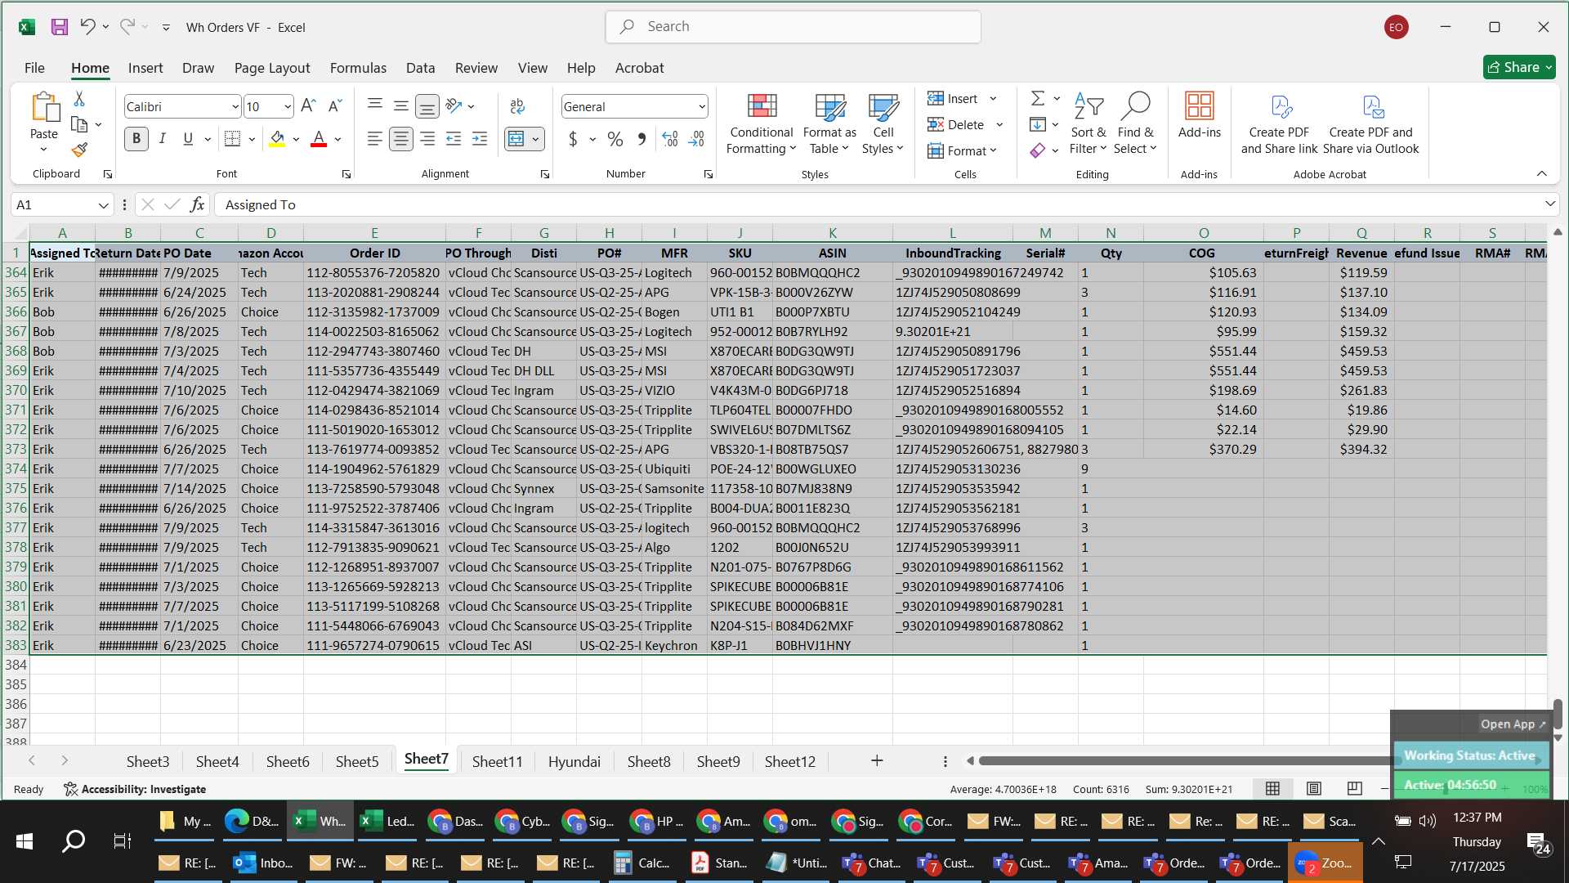This screenshot has width=1569, height=883.
Task: Click Decrease Indent icon
Action: click(x=454, y=139)
